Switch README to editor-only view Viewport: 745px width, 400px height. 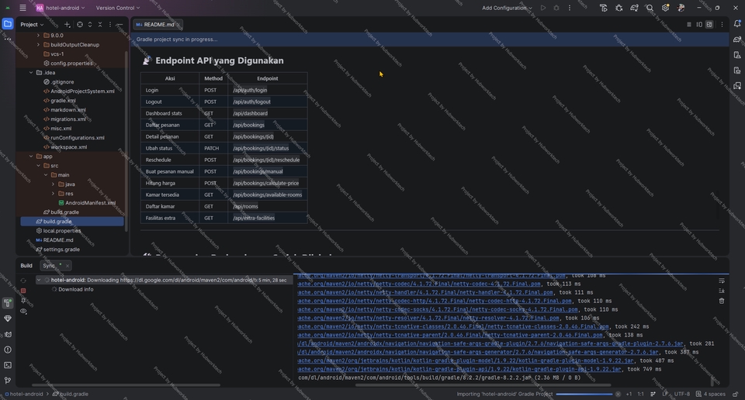pos(688,25)
